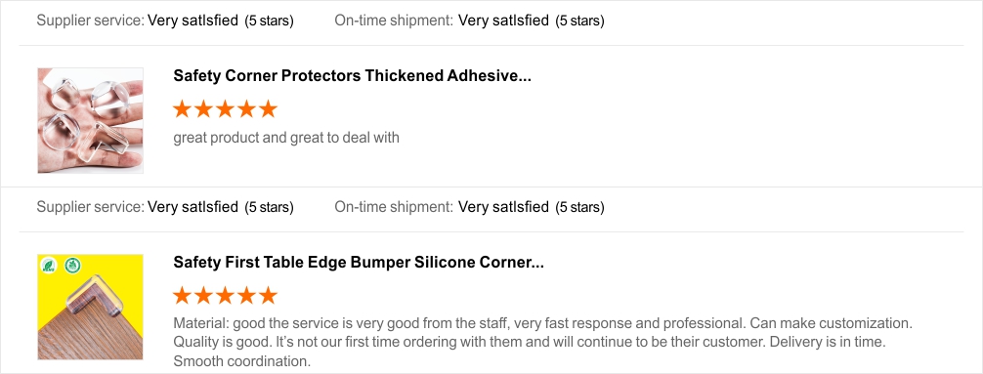Click Supplier service label above Corner Protectors product
This screenshot has height=374, width=983.
point(91,21)
